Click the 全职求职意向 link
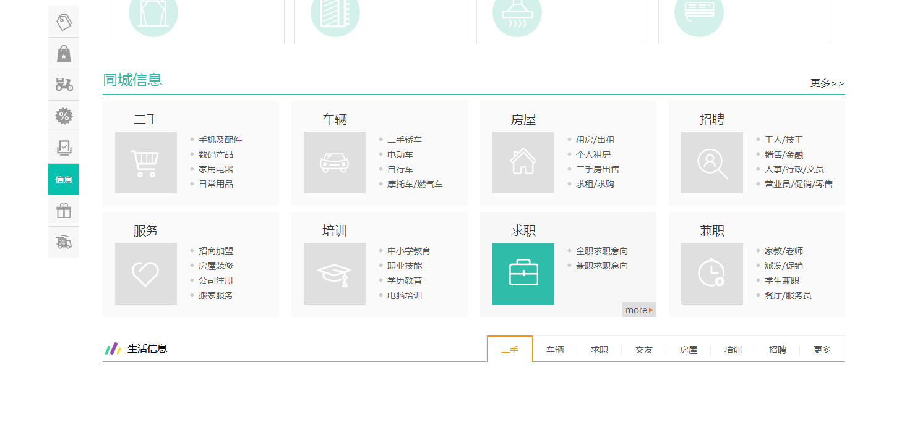 (x=602, y=251)
